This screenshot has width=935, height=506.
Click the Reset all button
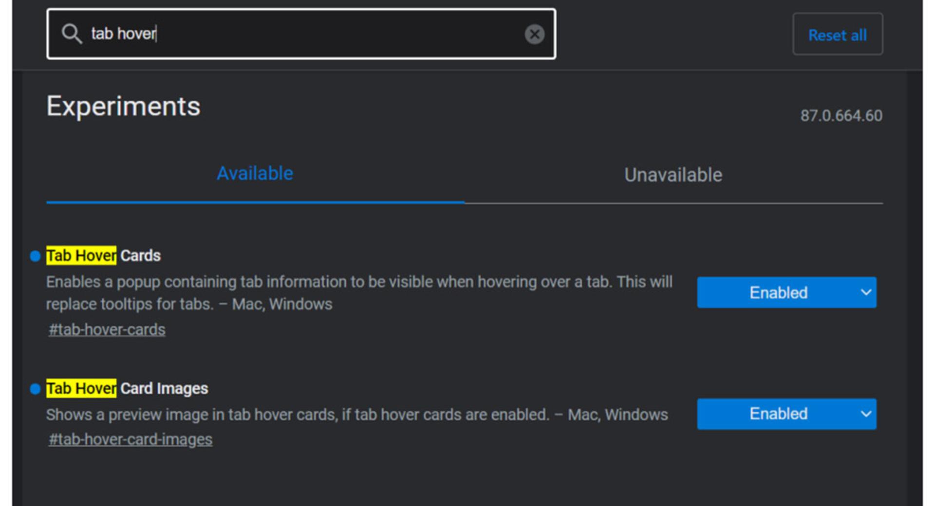tap(838, 35)
